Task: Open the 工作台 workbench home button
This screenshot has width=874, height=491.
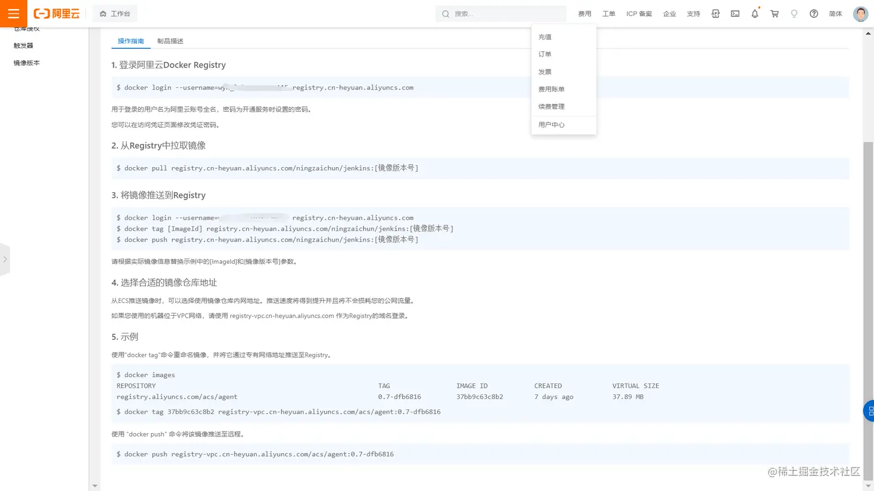Action: (115, 13)
